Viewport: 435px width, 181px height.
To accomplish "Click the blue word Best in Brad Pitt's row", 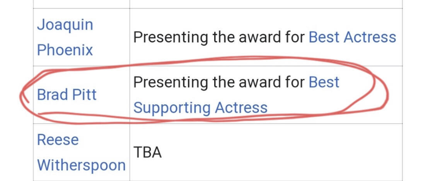I will 324,82.
